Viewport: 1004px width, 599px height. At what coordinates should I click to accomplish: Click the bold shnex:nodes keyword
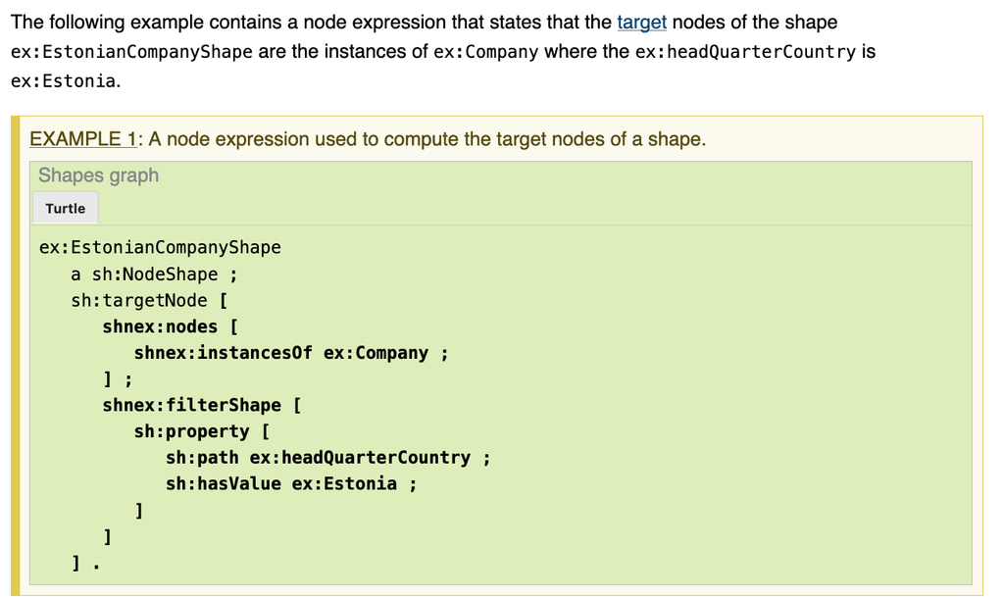tap(160, 326)
